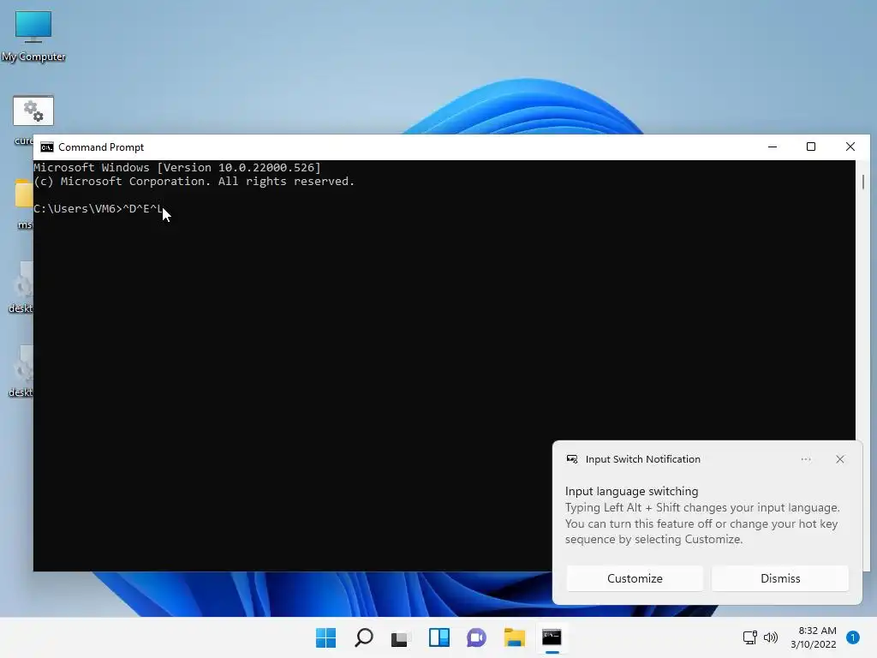Open the Windows Start menu
877x658 pixels.
pos(326,637)
